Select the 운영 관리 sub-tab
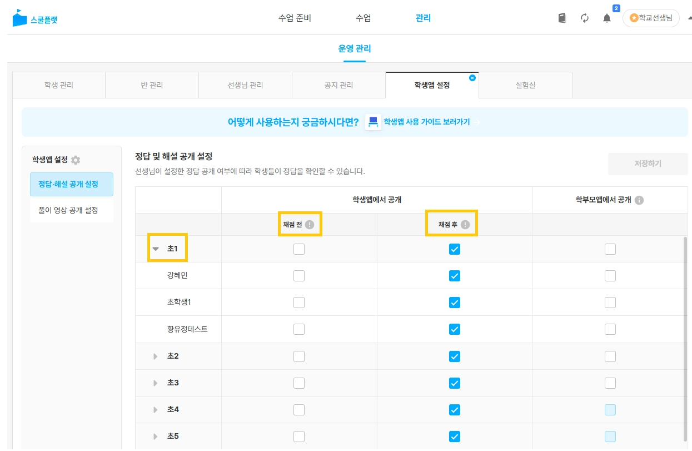692x451 pixels. [x=355, y=48]
